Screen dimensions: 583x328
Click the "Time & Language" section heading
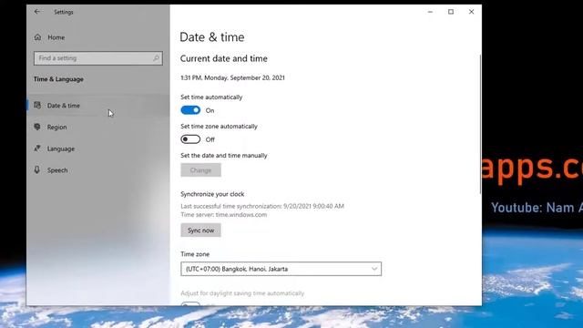(x=58, y=79)
